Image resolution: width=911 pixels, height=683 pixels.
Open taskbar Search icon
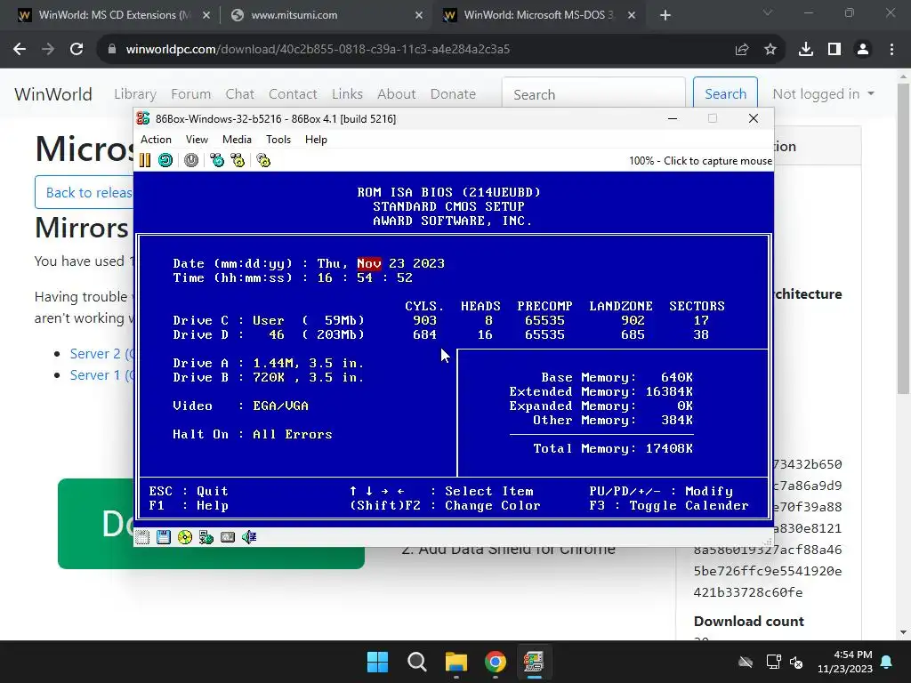(x=417, y=662)
